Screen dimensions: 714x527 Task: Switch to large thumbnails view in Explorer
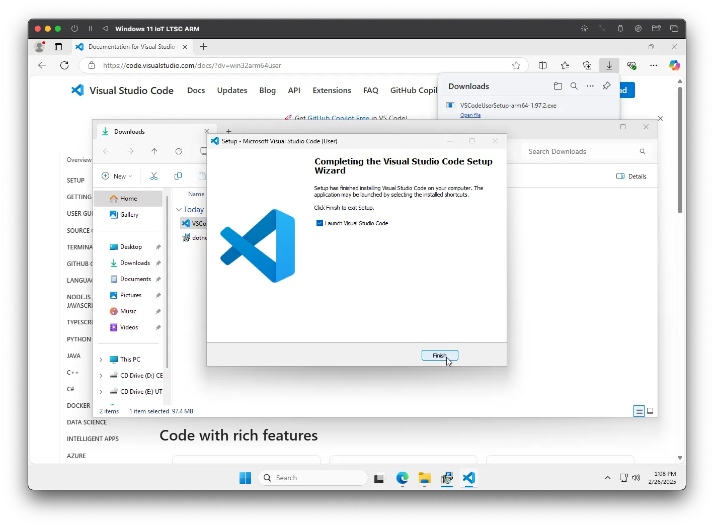click(x=650, y=411)
